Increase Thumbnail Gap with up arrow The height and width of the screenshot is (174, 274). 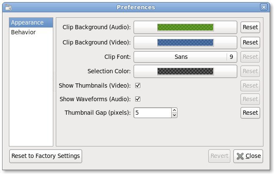tap(174, 110)
